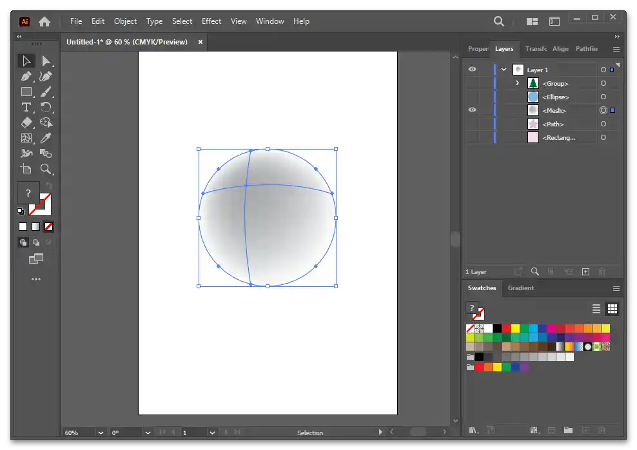Screen dimensions: 637x450
Task: Select the Zoom tool
Action: point(46,169)
